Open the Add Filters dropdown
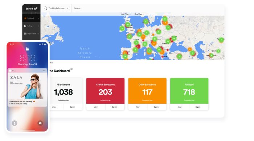254x141 pixels. pos(126,14)
